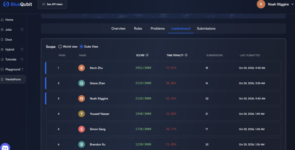The width and height of the screenshot is (295, 150).
Task: Click the N avatar in the Noah Stiggins leaderboard row
Action: tap(82, 98)
